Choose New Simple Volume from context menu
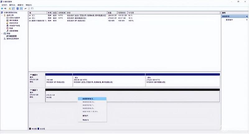 point(92,99)
